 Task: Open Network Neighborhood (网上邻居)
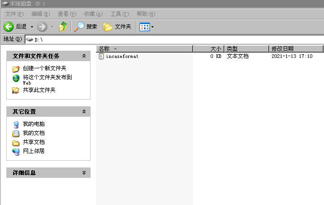(34, 151)
